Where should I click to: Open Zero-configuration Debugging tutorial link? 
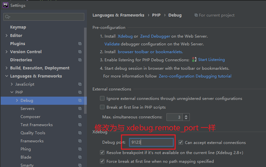point(195,76)
